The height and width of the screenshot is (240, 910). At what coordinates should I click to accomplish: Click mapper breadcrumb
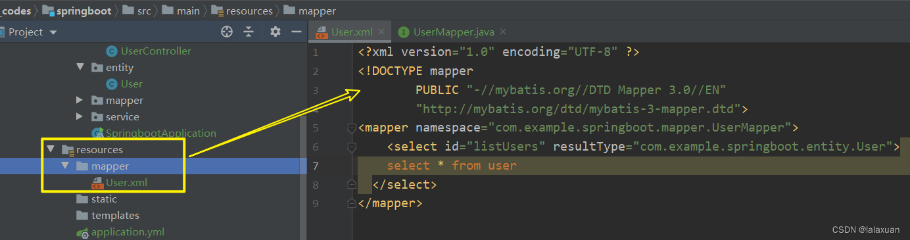(317, 11)
